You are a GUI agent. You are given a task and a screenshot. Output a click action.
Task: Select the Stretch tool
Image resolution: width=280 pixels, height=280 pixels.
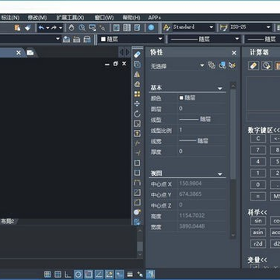tap(137, 134)
